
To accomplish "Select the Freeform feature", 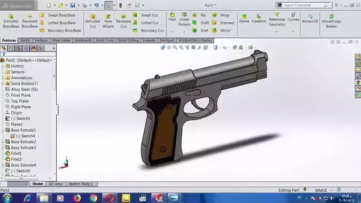I will [x=259, y=19].
